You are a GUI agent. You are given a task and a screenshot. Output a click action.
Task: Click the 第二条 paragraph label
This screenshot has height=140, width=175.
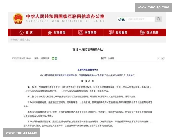pyautogui.click(x=31, y=97)
